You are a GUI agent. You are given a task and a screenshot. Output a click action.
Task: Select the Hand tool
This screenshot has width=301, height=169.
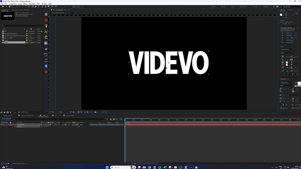[x=9, y=6]
